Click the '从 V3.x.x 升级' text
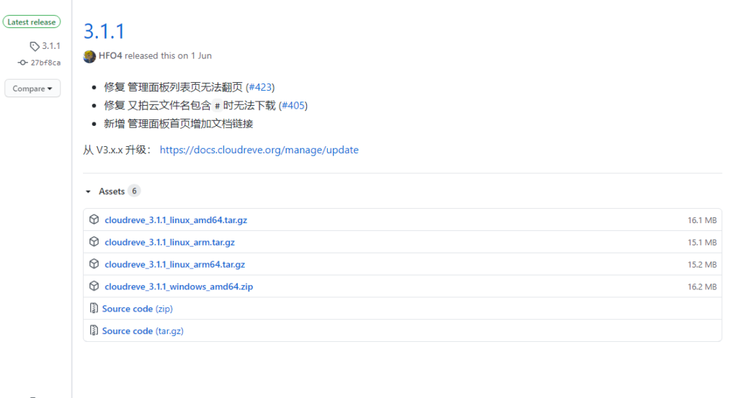 (117, 150)
